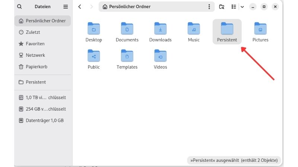Open Favoriten in the sidebar
This screenshot has width=298, height=167.
[x=42, y=44]
